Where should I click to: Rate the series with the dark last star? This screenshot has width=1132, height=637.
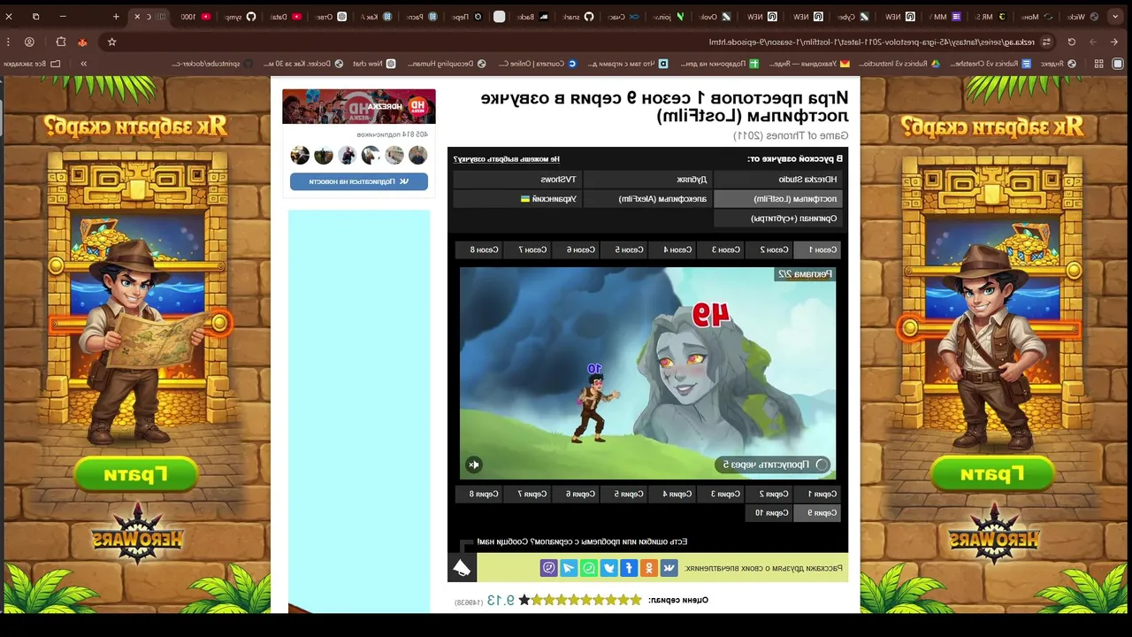click(x=524, y=600)
